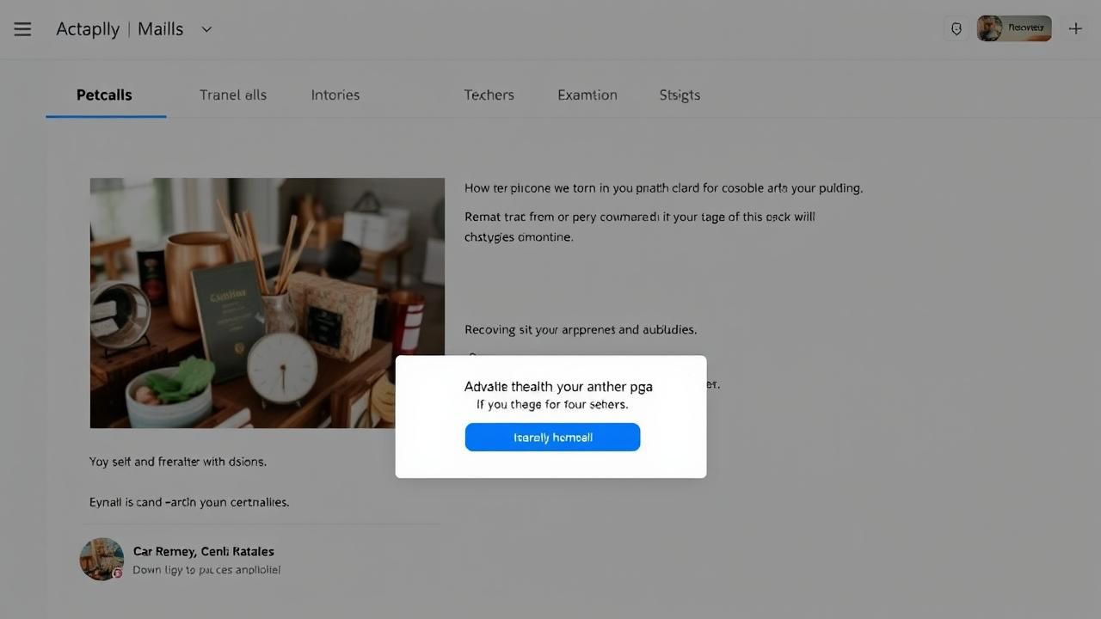Click the Car Remey, Cenli Ratales name
The width and height of the screenshot is (1101, 619).
pyautogui.click(x=203, y=551)
